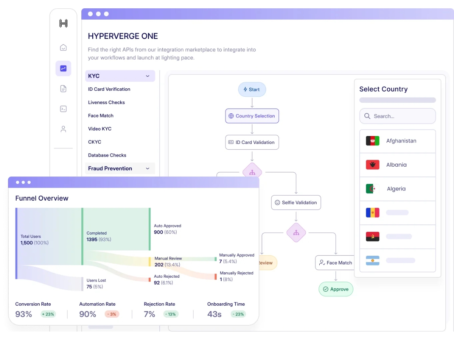Open ID Card Verification in KYC list
The width and height of the screenshot is (454, 340).
[109, 89]
